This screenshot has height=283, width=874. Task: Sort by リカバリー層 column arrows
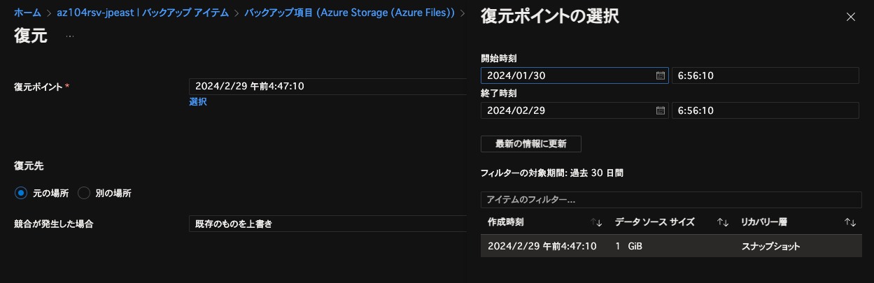[x=850, y=222]
